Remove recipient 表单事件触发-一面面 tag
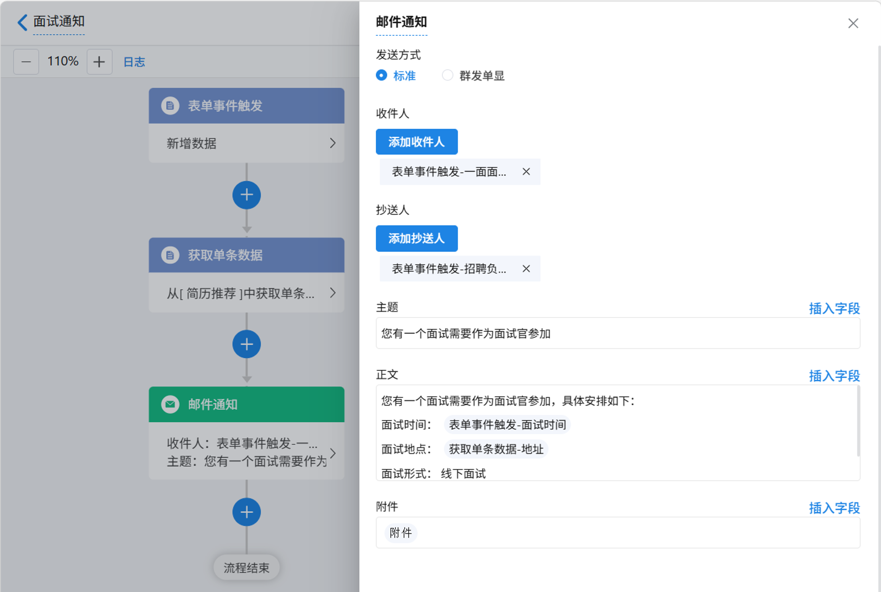 [x=526, y=172]
